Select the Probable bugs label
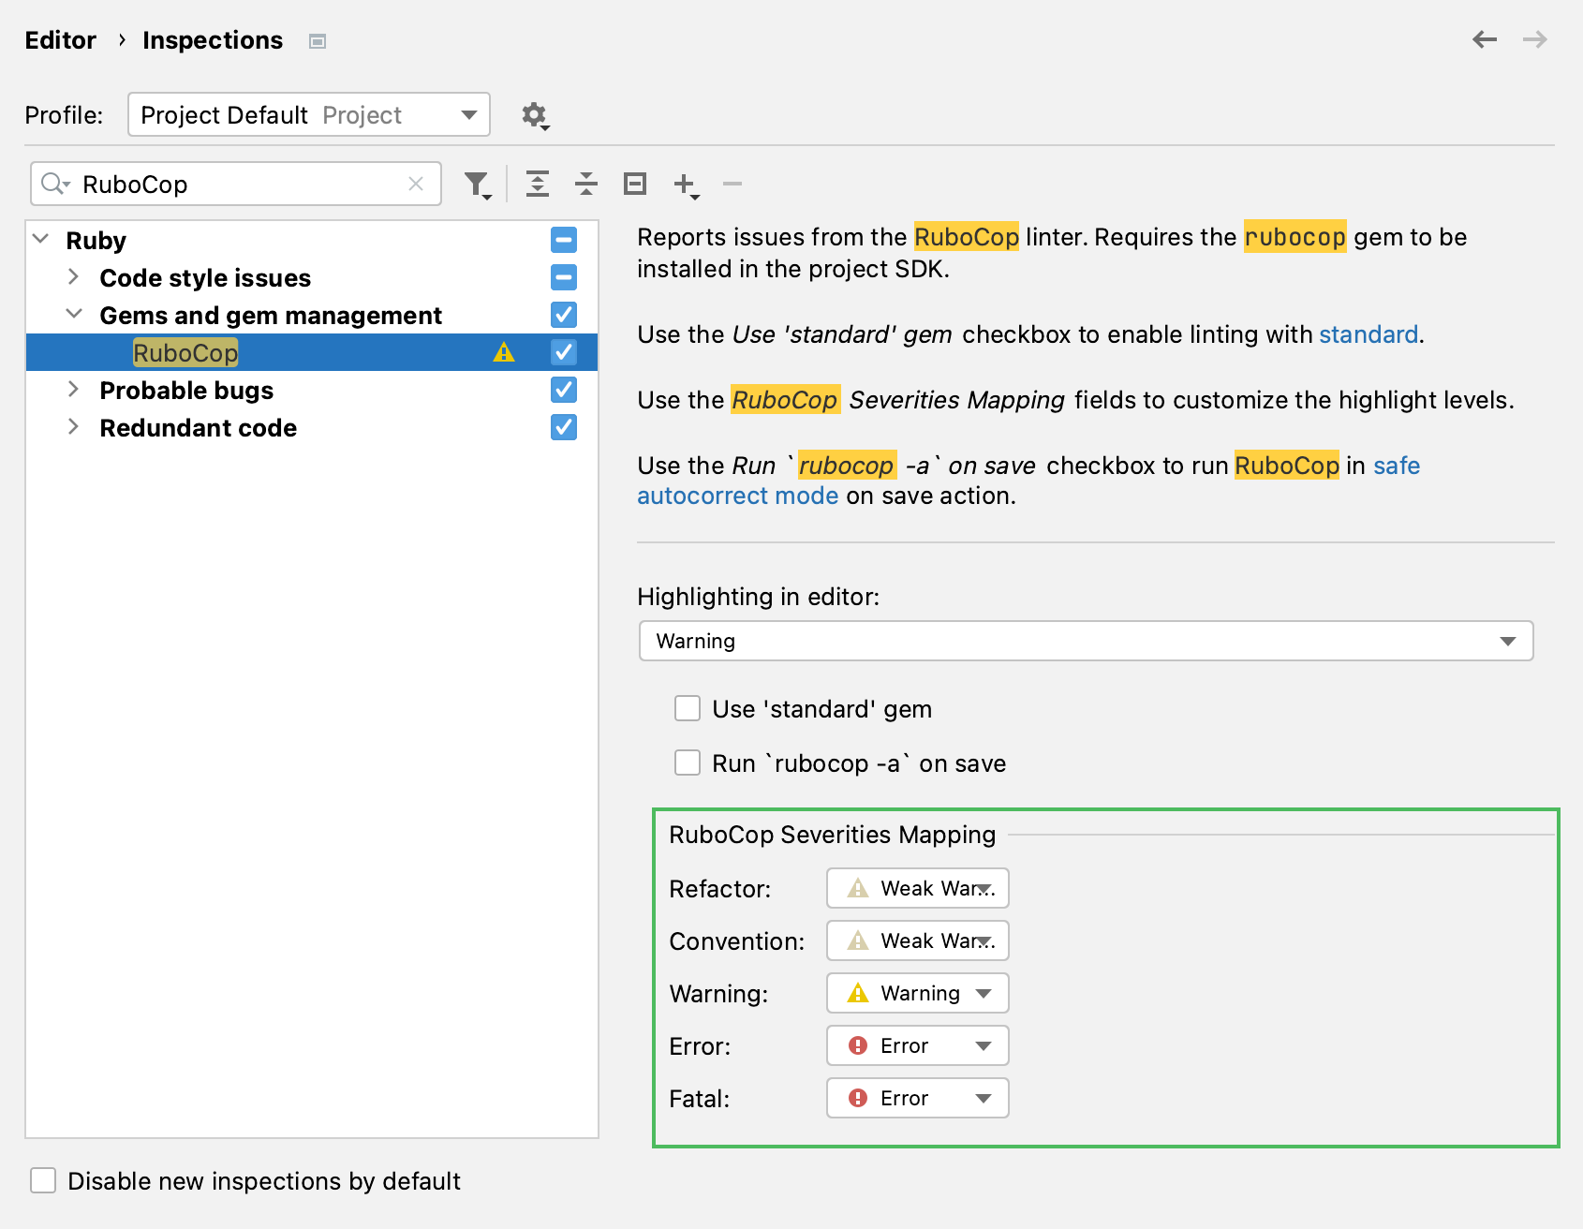The image size is (1583, 1229). coord(186,391)
